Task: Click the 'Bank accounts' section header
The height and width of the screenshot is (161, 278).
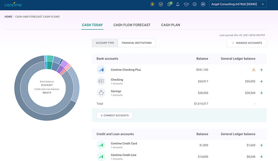Action: coord(107,59)
